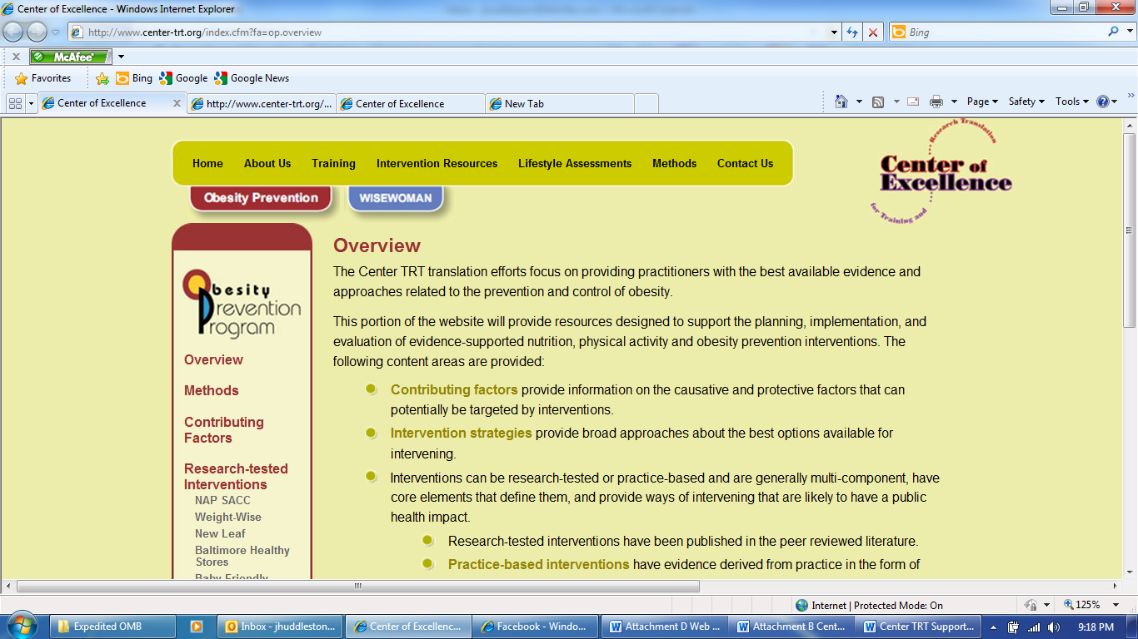Click the green McAfee SiteAdvisor button
1138x639 pixels.
coord(70,57)
